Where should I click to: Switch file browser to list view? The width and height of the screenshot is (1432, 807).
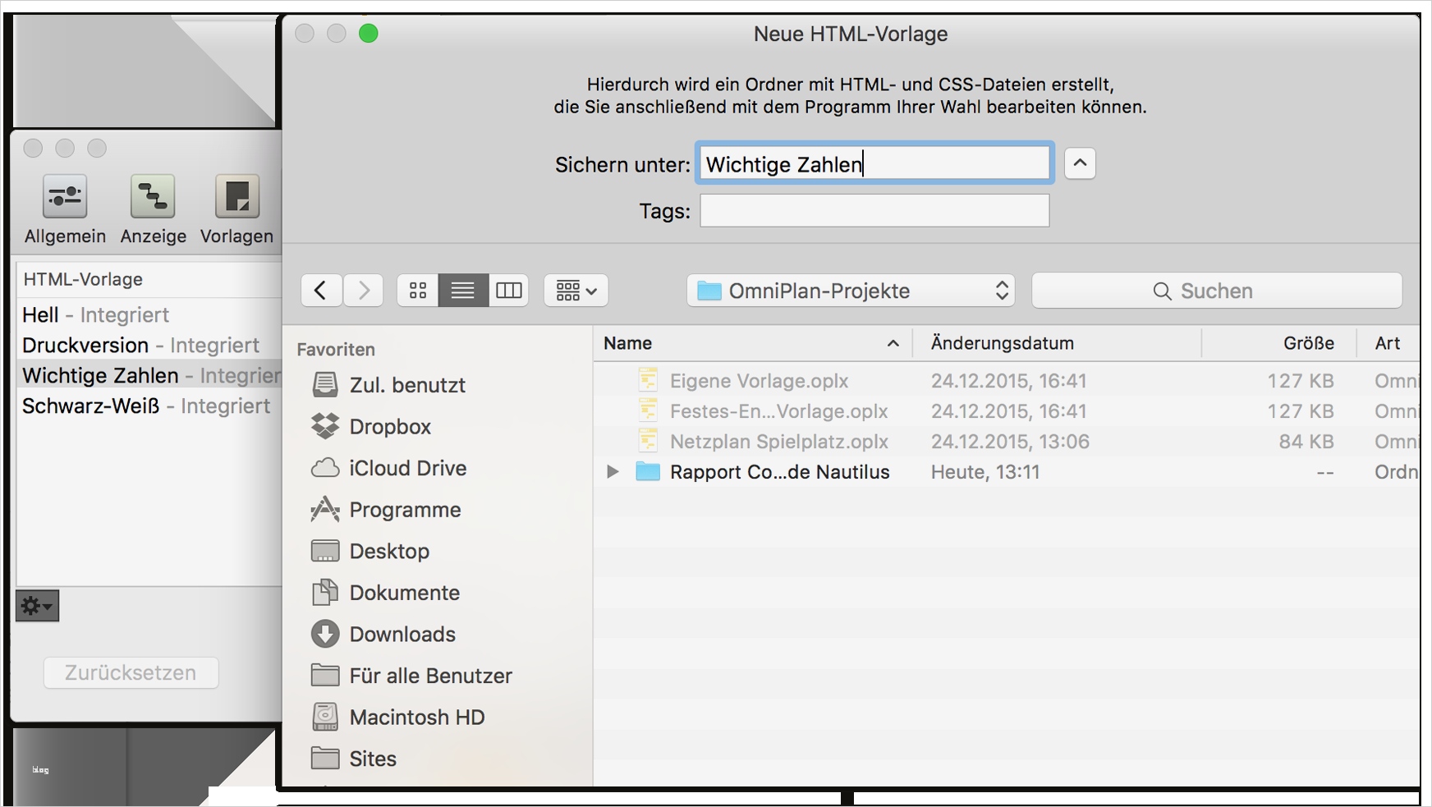pos(463,291)
